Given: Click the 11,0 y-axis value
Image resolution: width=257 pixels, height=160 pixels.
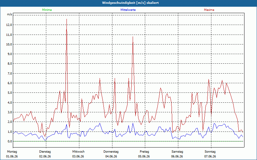Looking at the screenshot, I should (9, 35).
